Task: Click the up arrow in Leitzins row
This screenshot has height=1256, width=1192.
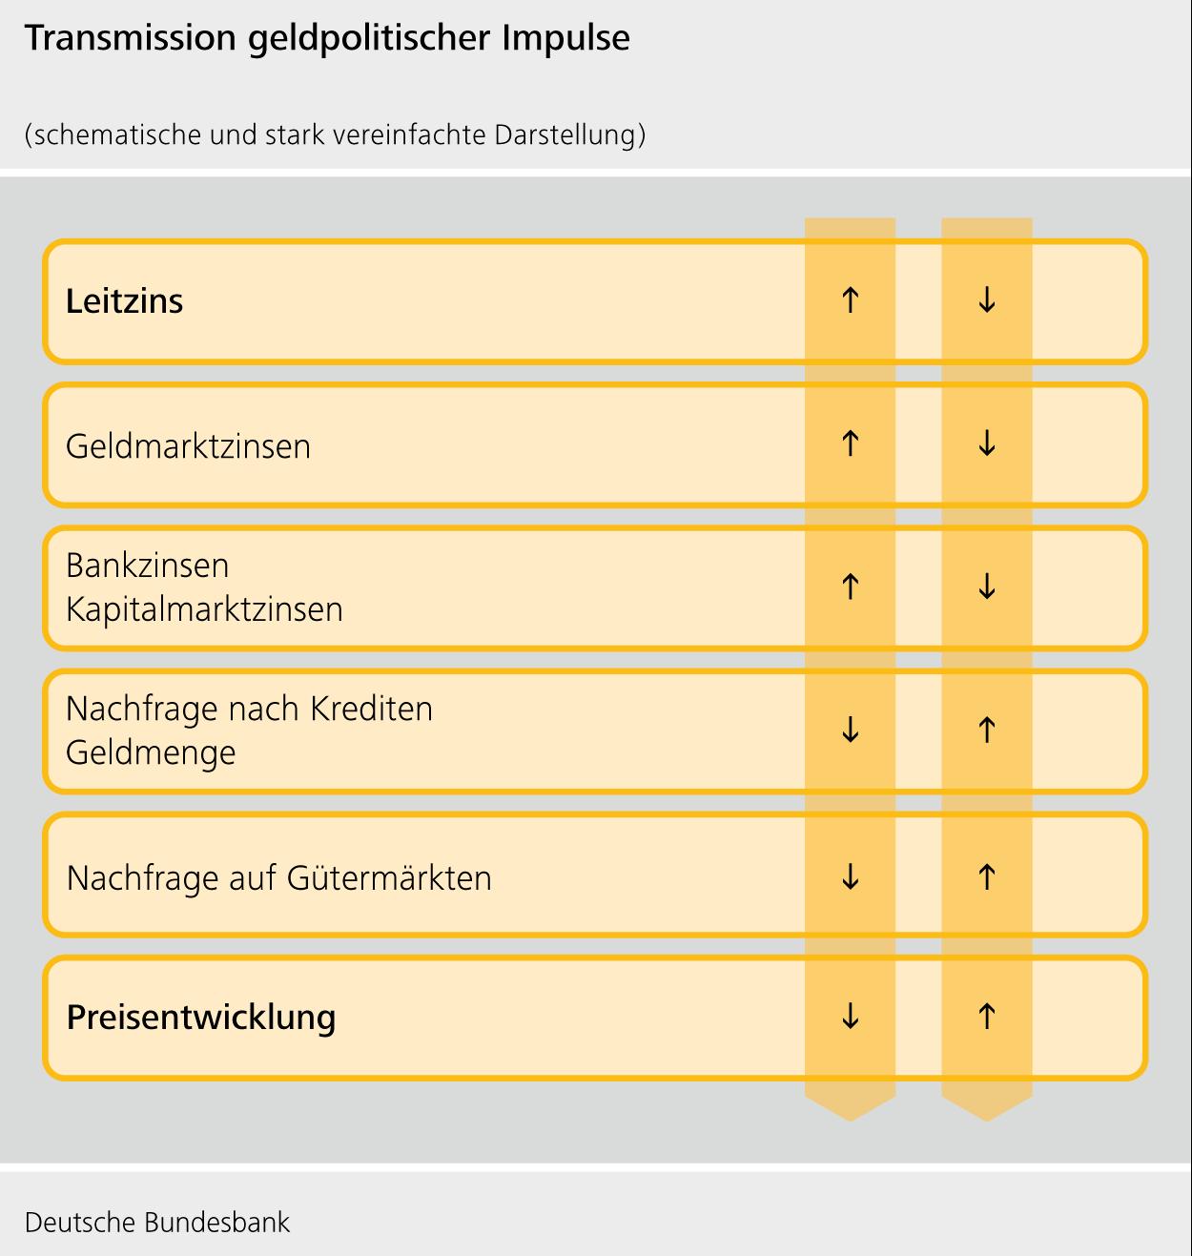Action: pos(850,301)
